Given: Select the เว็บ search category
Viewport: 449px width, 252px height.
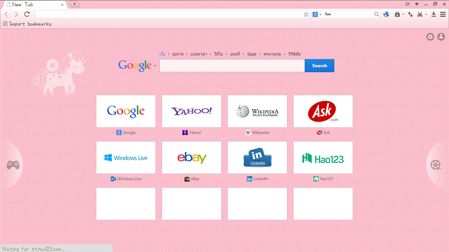Looking at the screenshot, I should click(162, 54).
